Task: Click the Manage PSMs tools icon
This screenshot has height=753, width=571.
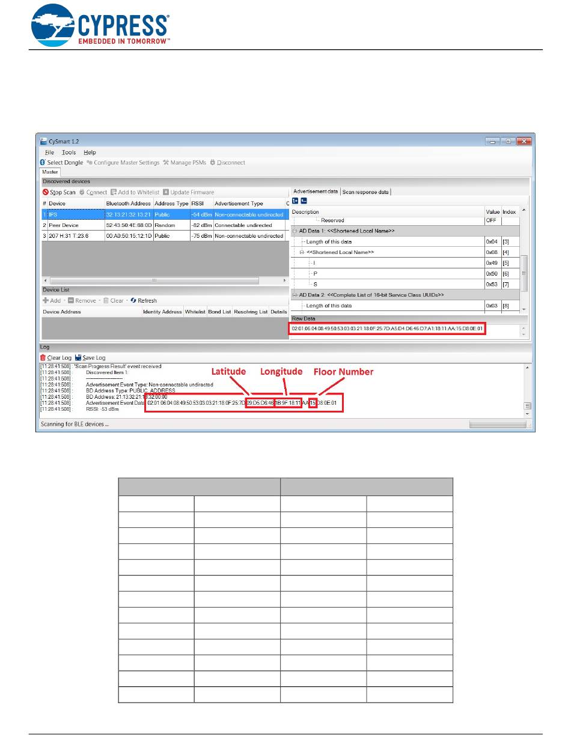Action: click(166, 163)
